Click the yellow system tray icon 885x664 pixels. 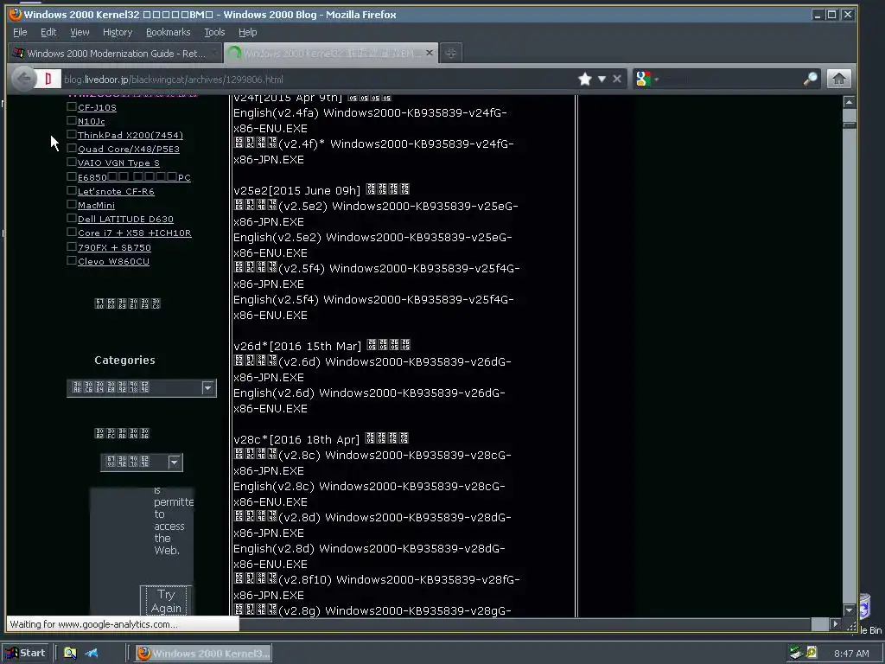[x=812, y=654]
